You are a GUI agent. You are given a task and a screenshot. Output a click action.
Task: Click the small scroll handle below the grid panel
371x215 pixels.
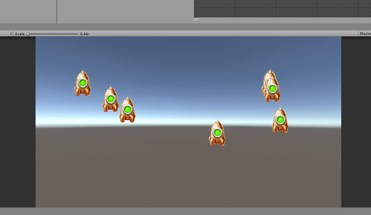[196, 19]
